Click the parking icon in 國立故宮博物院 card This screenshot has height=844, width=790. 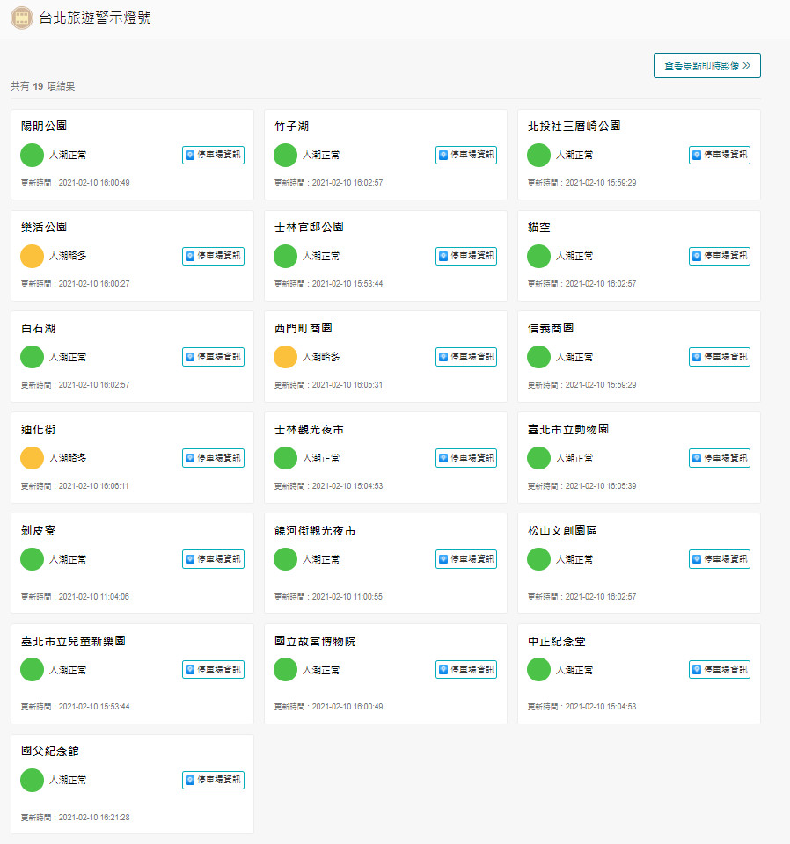coord(443,670)
